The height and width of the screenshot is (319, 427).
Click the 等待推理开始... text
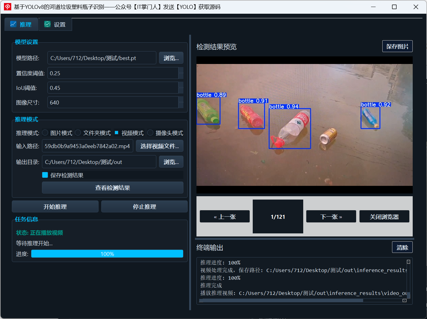click(34, 243)
